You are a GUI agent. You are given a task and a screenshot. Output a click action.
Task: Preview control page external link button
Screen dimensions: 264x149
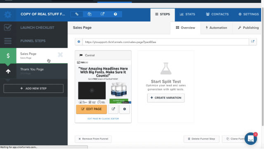[x=113, y=109]
